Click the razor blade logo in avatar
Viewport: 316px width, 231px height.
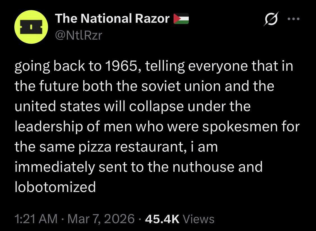[x=31, y=28]
